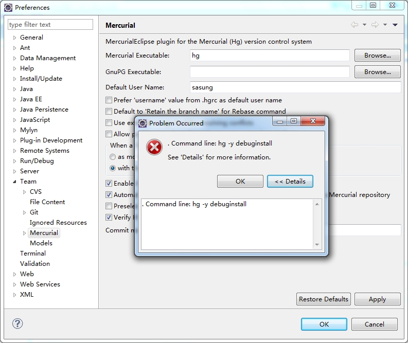Open the preferences view menu triangle
The width and height of the screenshot is (408, 343).
[395, 25]
